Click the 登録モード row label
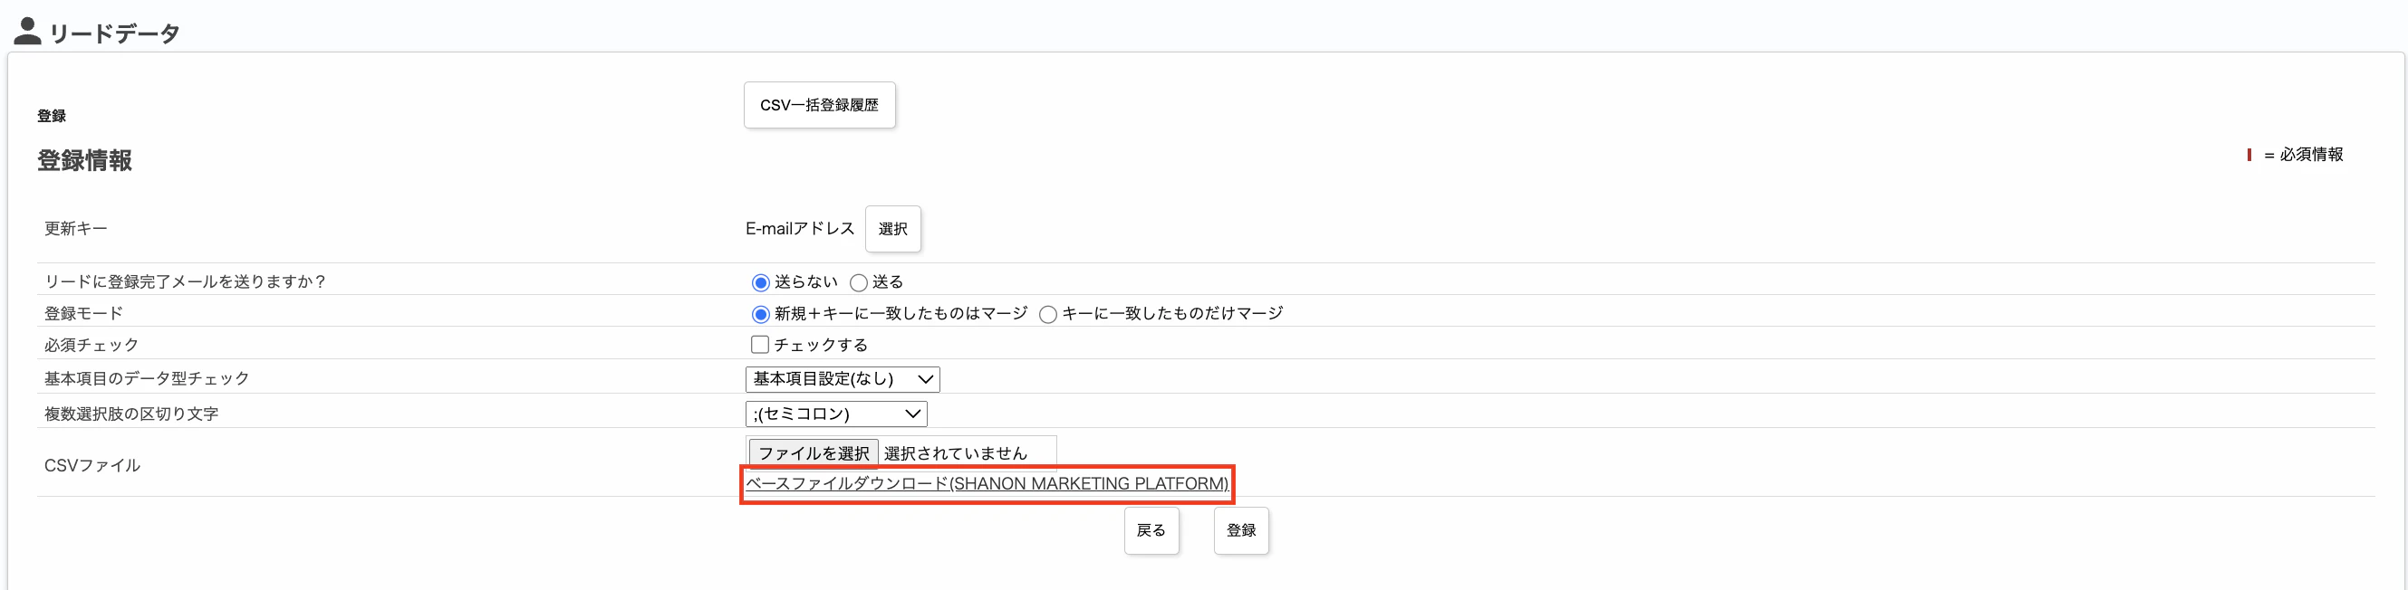 click(83, 314)
